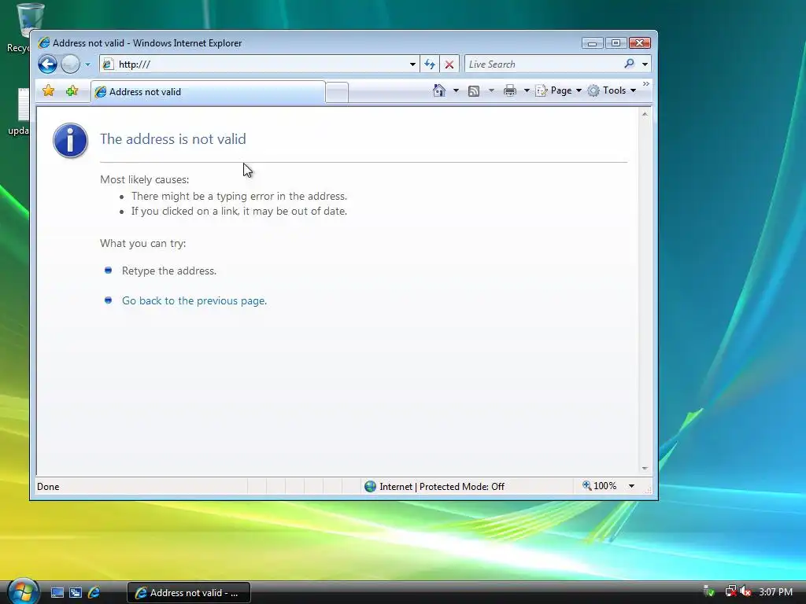Launch Internet Explorer from quick launch
This screenshot has height=604, width=806.
(94, 593)
